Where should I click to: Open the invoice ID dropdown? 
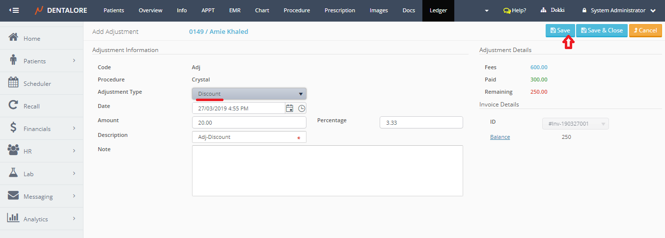click(x=575, y=124)
